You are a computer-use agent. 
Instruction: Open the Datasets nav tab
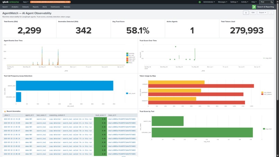coord(26,7)
